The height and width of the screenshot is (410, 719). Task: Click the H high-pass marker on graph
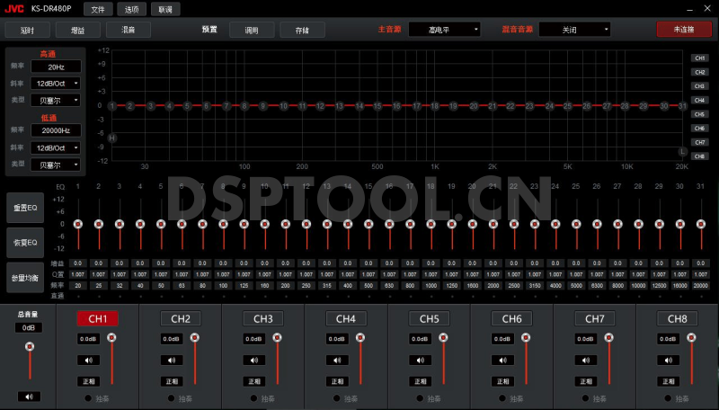click(x=113, y=138)
